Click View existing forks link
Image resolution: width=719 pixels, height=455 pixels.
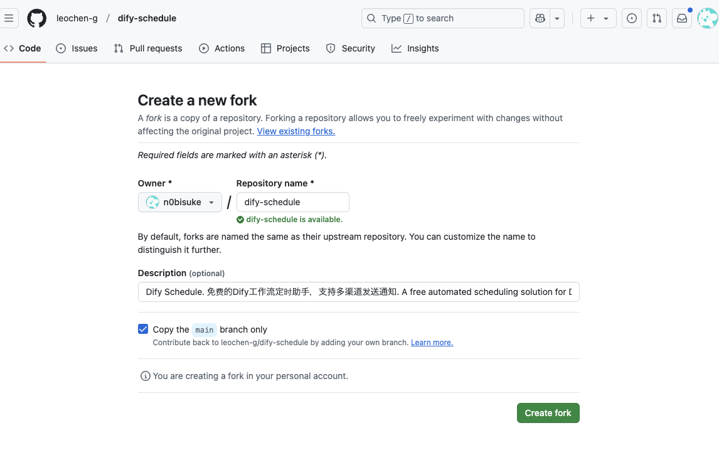click(x=296, y=131)
